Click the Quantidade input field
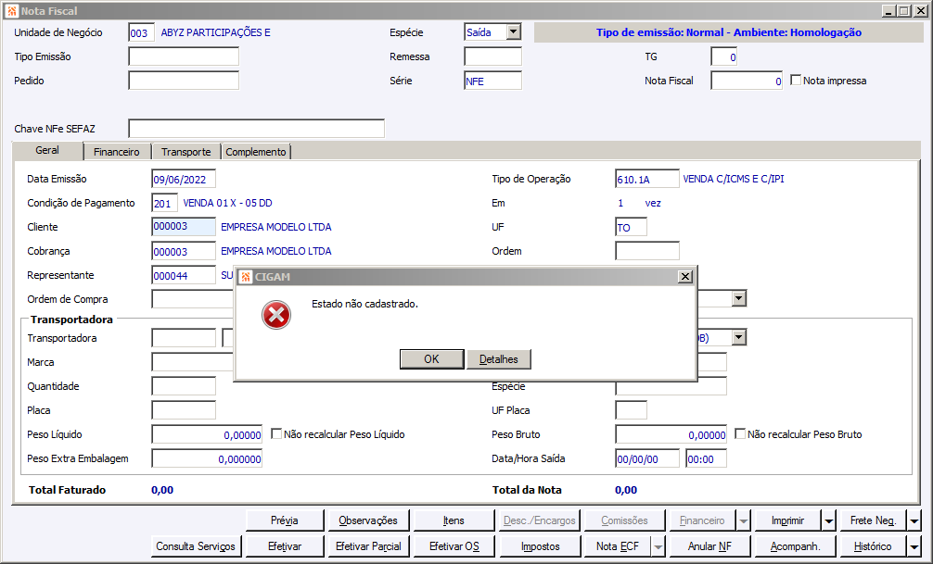The height and width of the screenshot is (564, 933). click(x=184, y=385)
